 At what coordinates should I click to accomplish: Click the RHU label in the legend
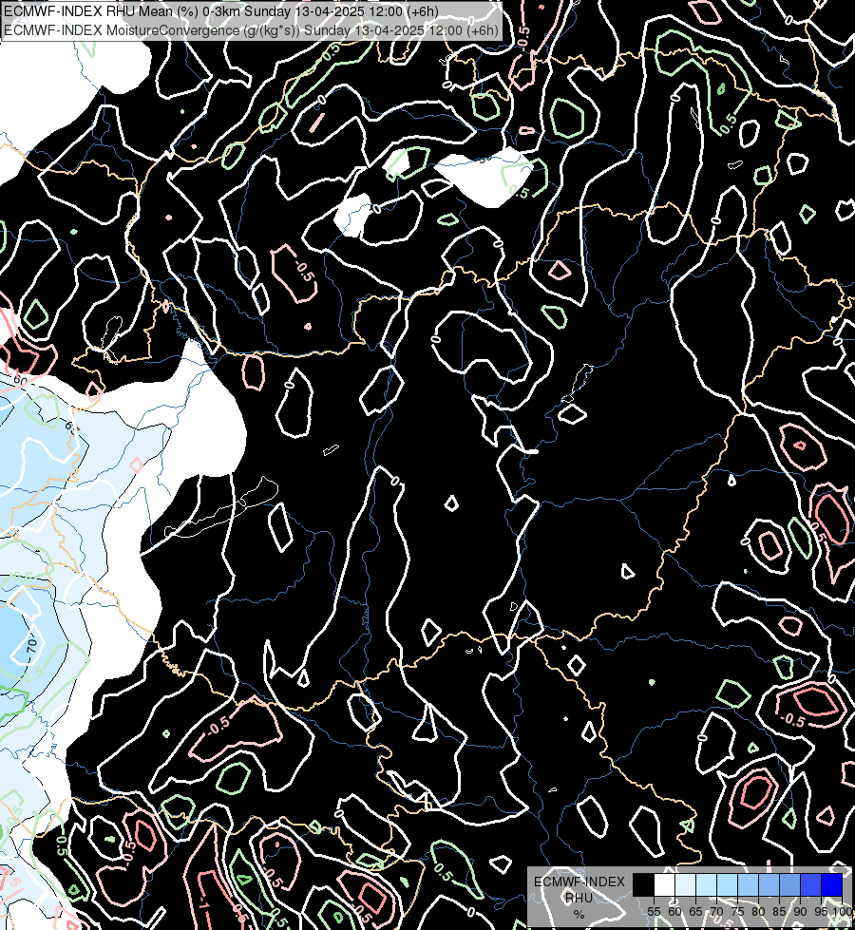tap(579, 898)
